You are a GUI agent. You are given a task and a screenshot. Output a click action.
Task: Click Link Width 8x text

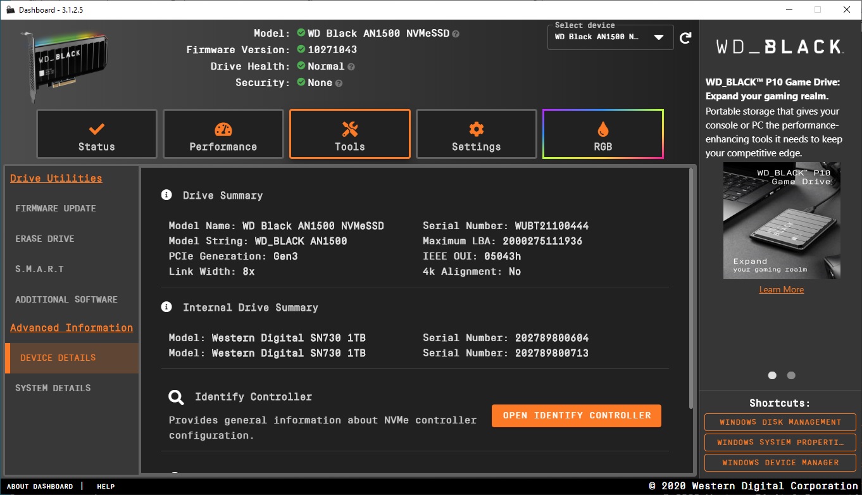(211, 272)
